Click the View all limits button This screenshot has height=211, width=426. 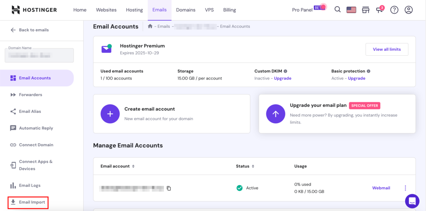[x=386, y=49]
